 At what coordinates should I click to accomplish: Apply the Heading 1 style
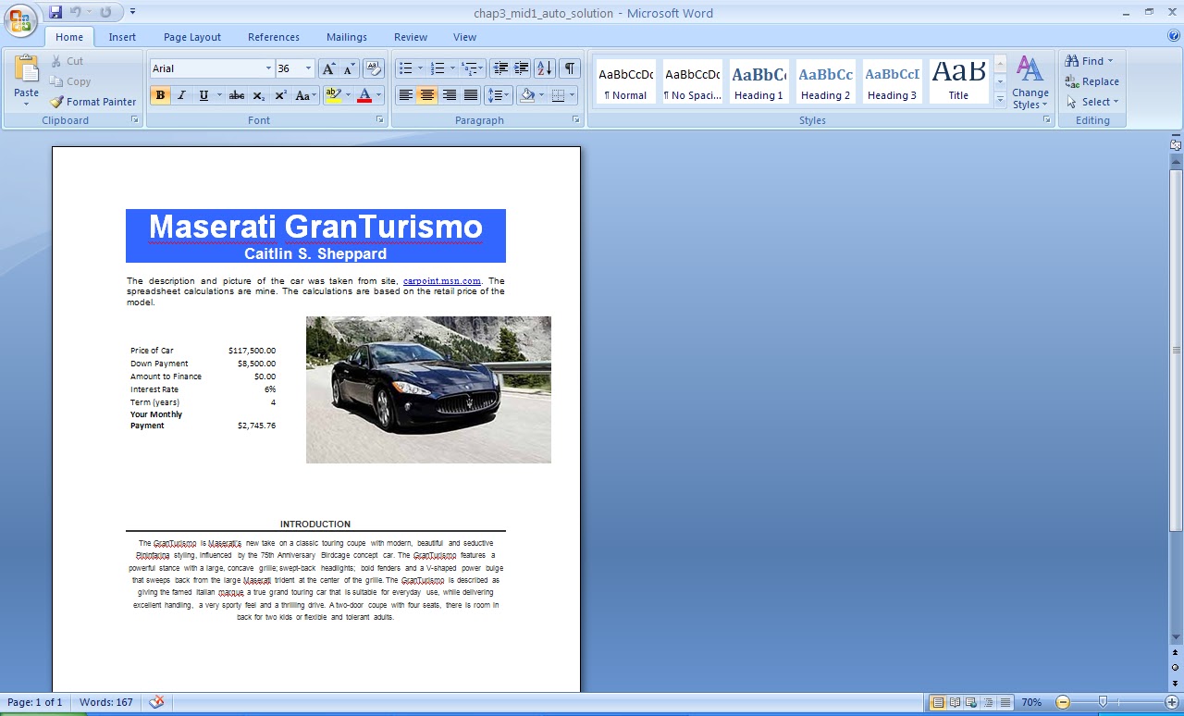click(758, 81)
